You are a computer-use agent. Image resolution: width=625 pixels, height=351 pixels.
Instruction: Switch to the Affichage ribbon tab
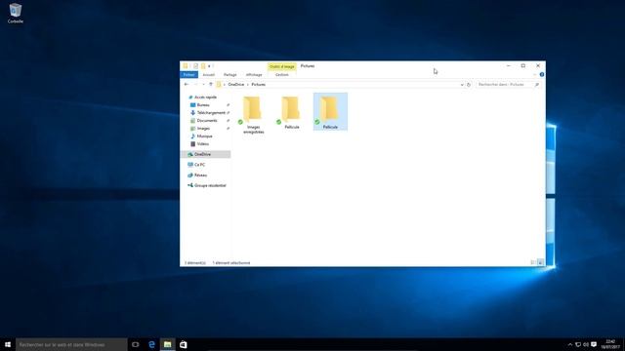click(254, 75)
